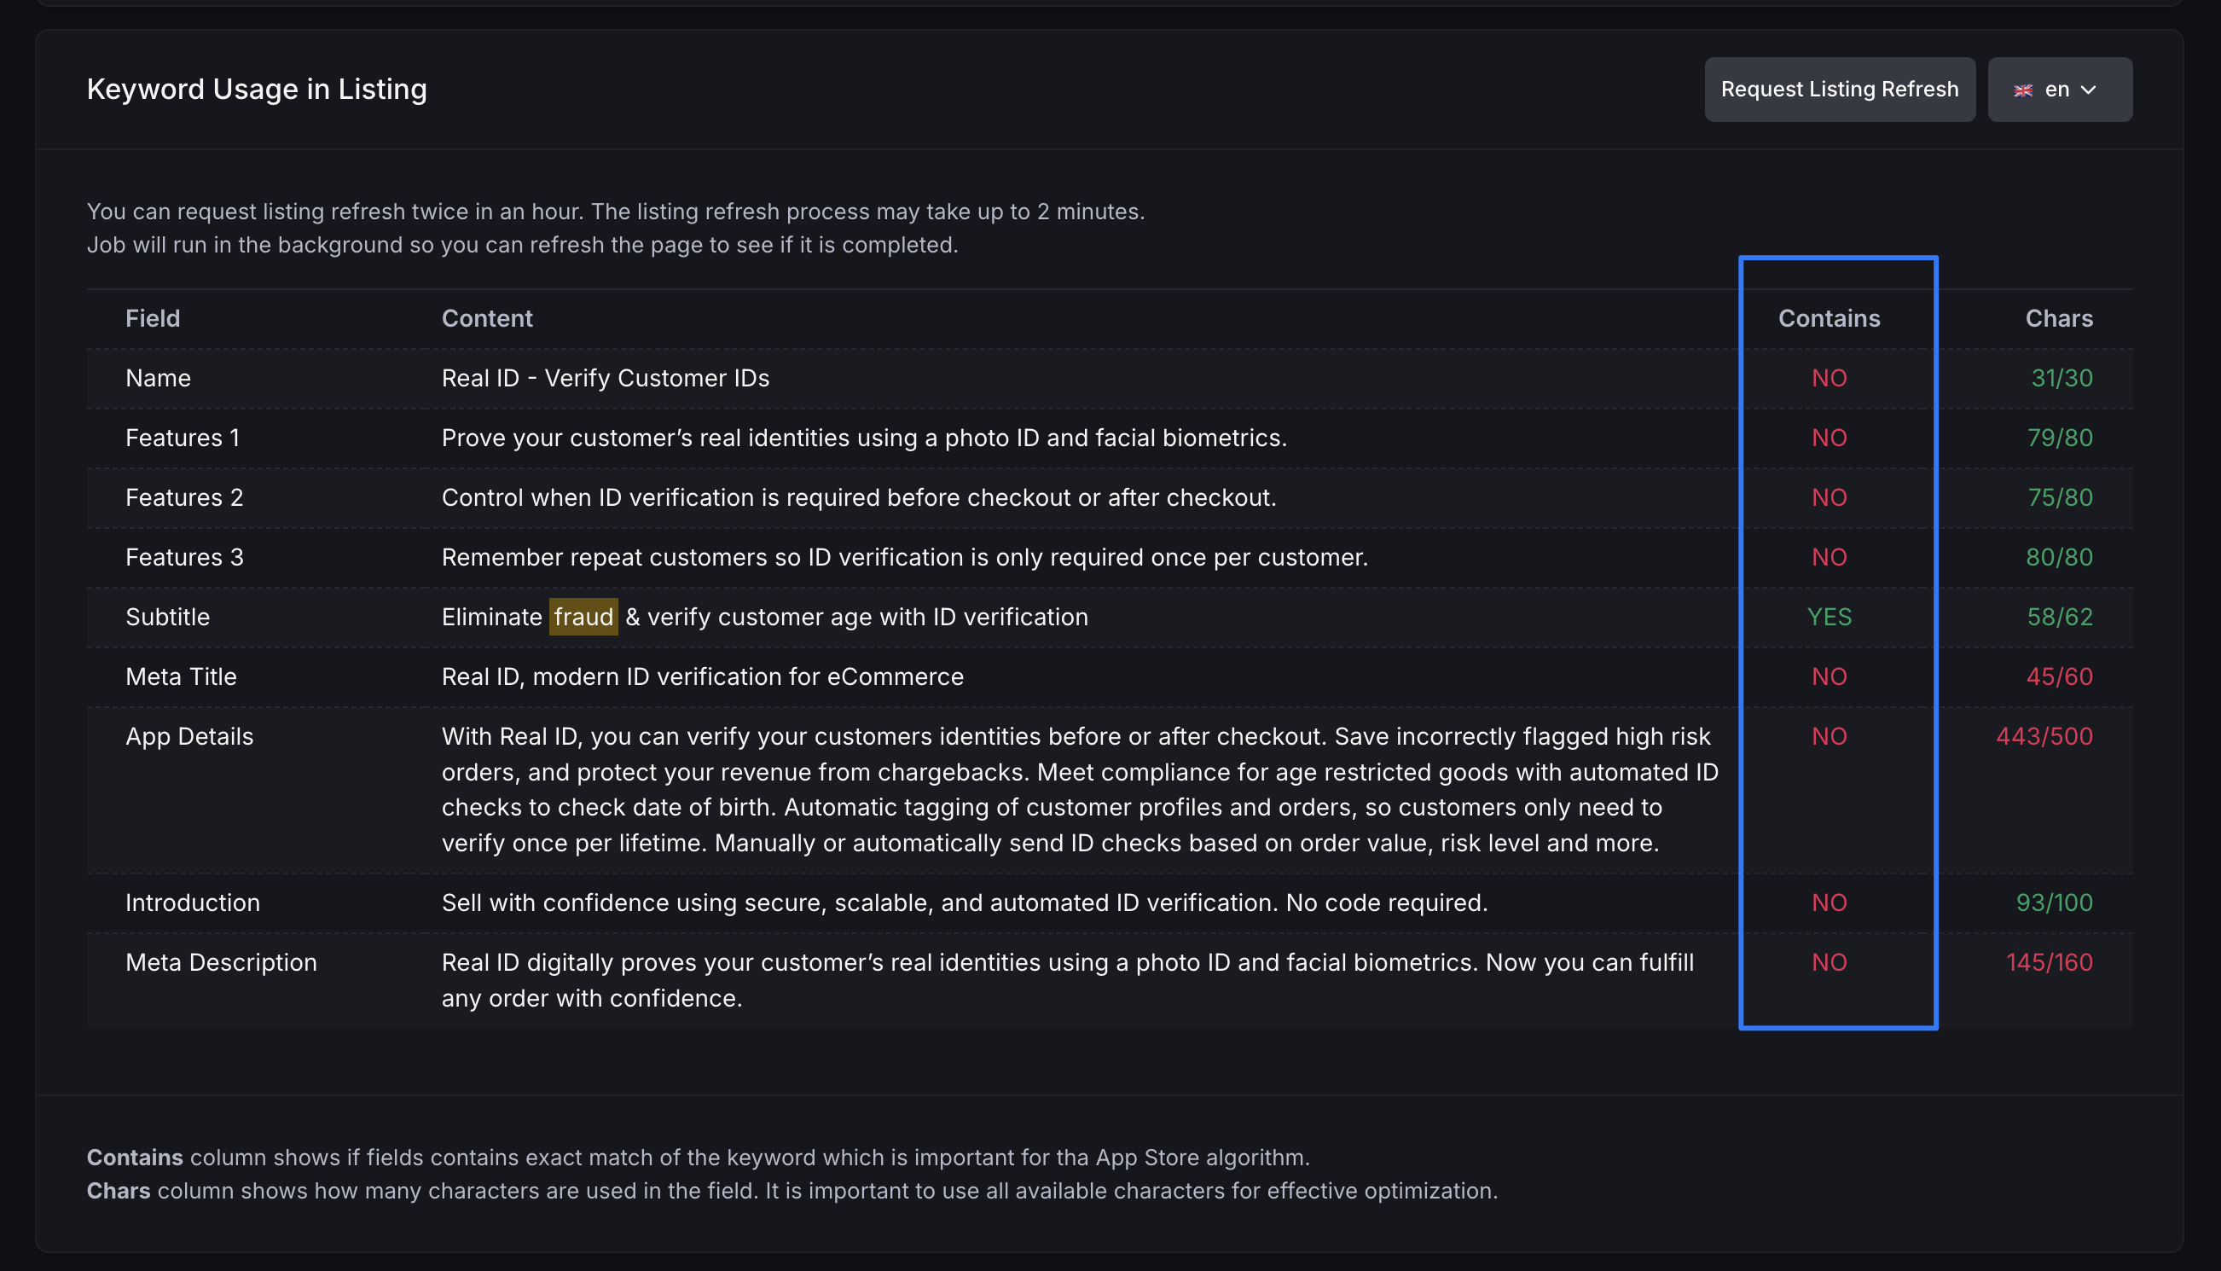Click the NO value for Features 1
The width and height of the screenshot is (2221, 1271).
(1830, 438)
